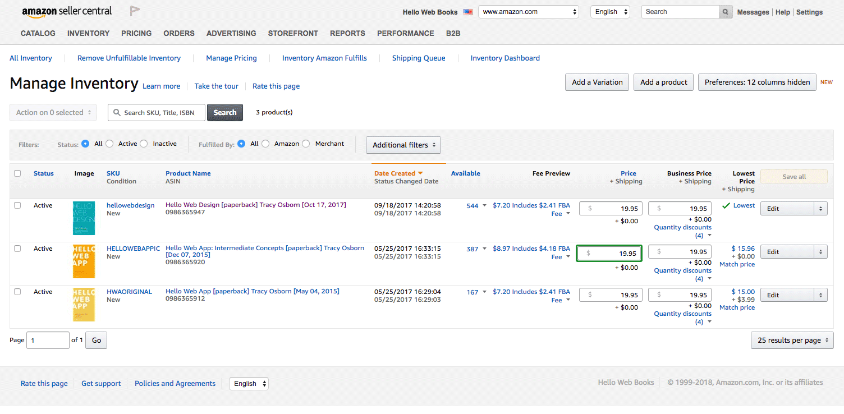Open the PERFORMANCE menu
Image resolution: width=844 pixels, height=414 pixels.
coord(406,33)
